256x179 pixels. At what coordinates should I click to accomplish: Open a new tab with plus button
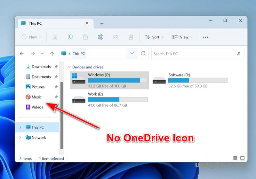[102, 23]
